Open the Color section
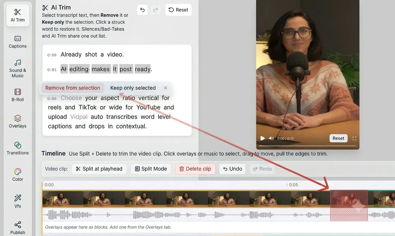 18,175
